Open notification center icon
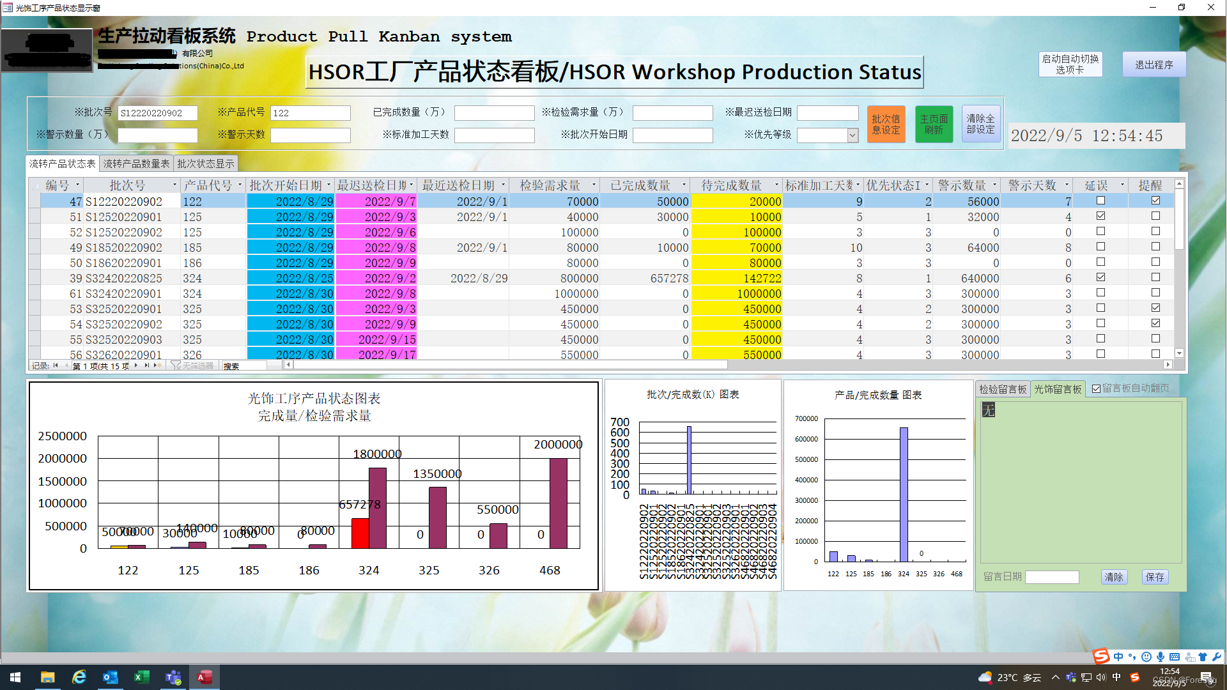 1207,677
